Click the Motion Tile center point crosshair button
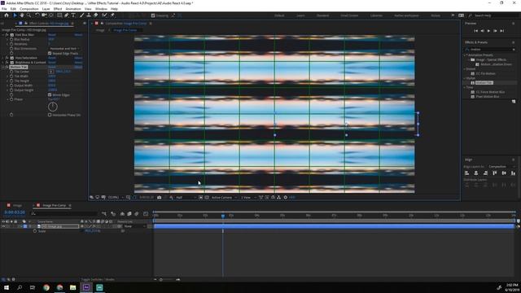 50,72
